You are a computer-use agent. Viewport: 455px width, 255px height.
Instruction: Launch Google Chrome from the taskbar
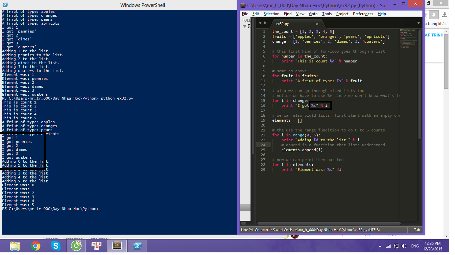(x=36, y=246)
